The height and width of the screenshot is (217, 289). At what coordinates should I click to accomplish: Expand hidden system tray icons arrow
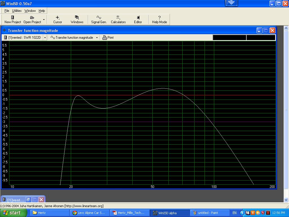pos(242,213)
